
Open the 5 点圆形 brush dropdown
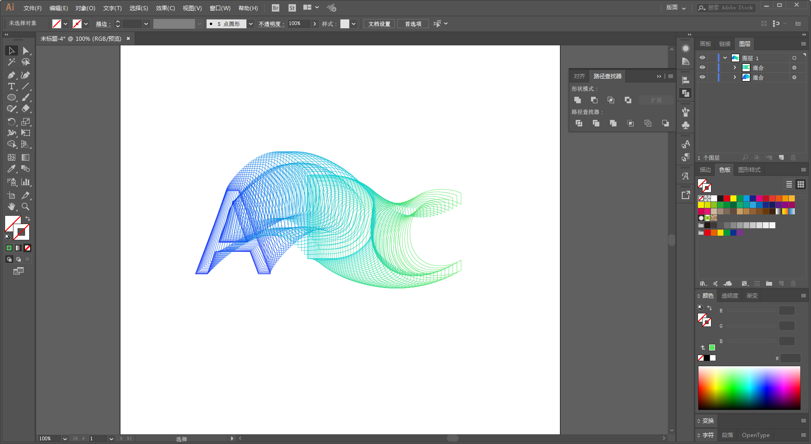(251, 24)
